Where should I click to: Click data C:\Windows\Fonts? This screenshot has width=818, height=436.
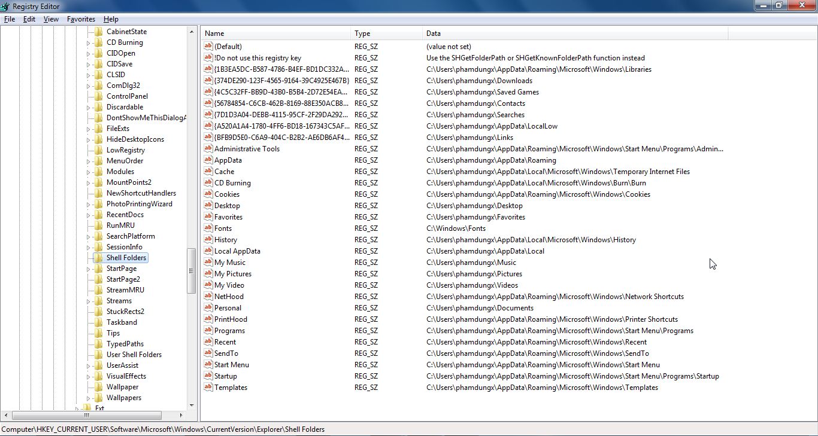[456, 228]
